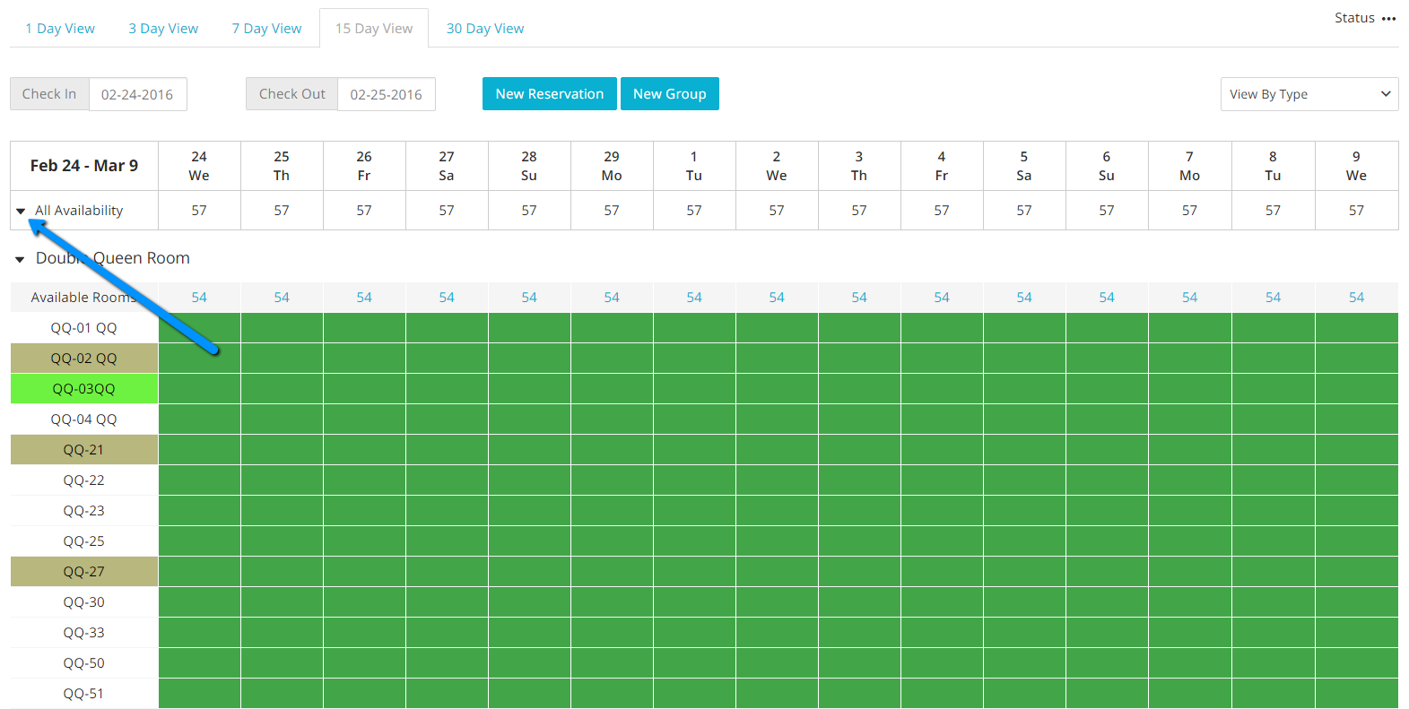Screen dimensions: 1409x709
Task: Click the Double Queen Room heading text
Action: (113, 258)
